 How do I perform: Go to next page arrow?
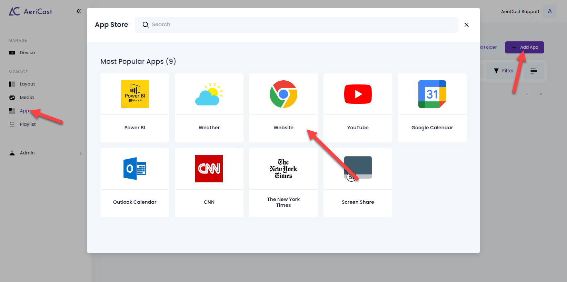tap(541, 94)
